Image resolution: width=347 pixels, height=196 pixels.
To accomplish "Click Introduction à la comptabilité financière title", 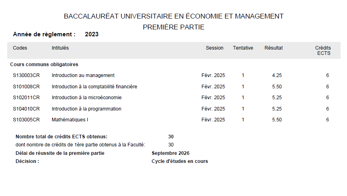I will [94, 86].
